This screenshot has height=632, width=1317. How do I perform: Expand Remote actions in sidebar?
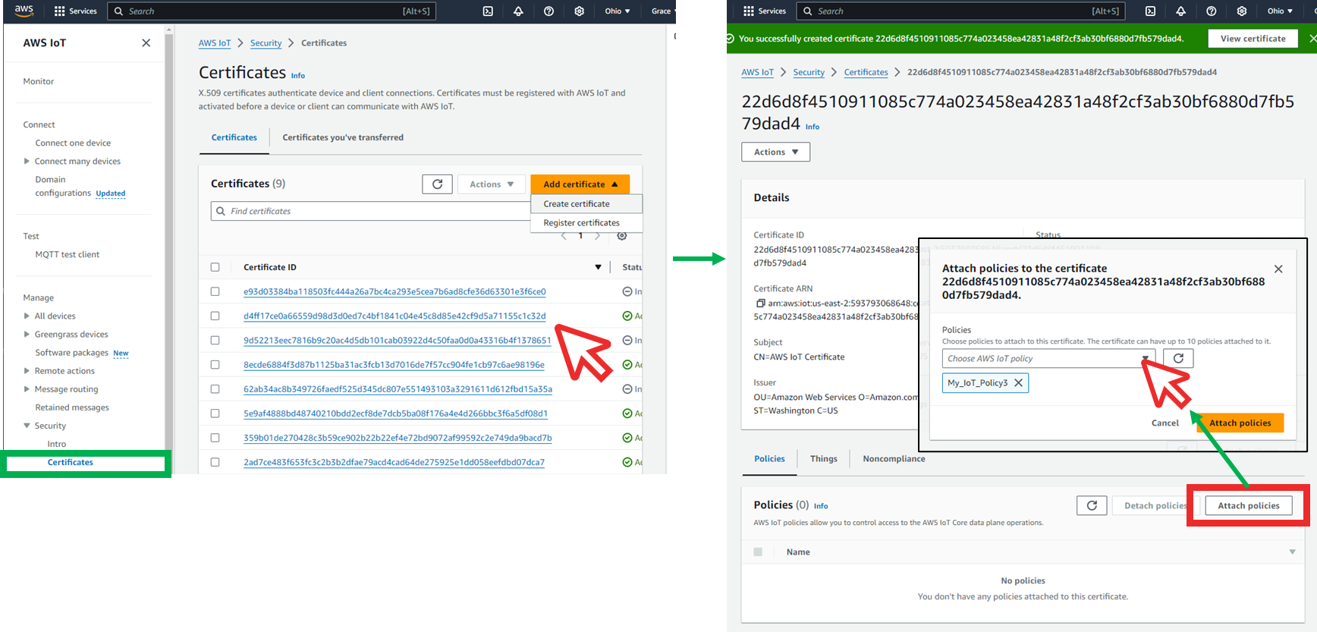point(27,371)
